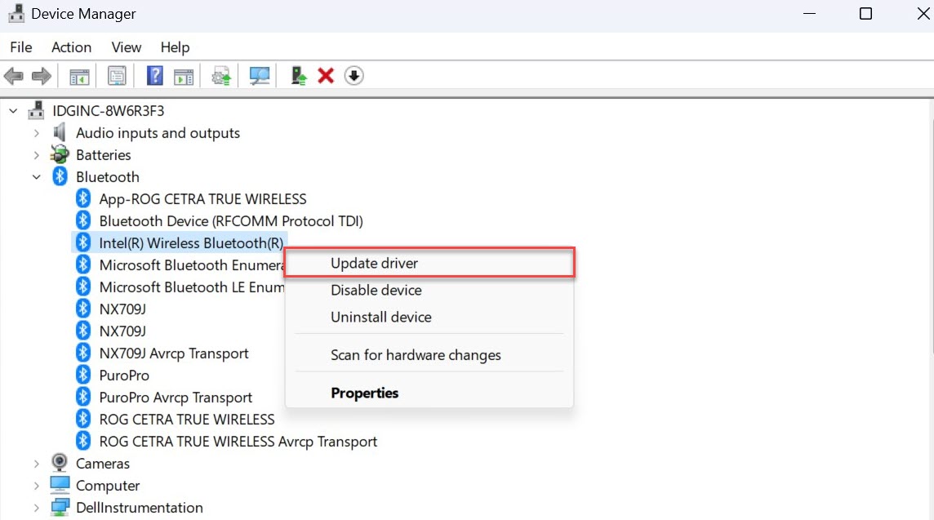Select Scan for hardware changes menu entry
Viewport: 934px width, 520px height.
pyautogui.click(x=429, y=355)
